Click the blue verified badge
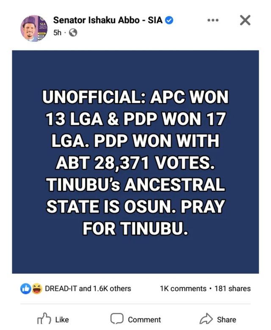This screenshot has width=271, height=330. (169, 20)
